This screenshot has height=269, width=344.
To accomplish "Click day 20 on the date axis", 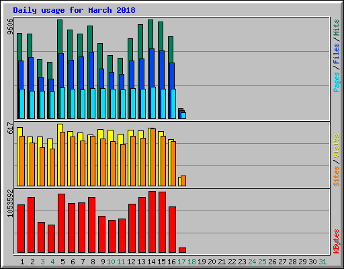I will (x=212, y=262).
